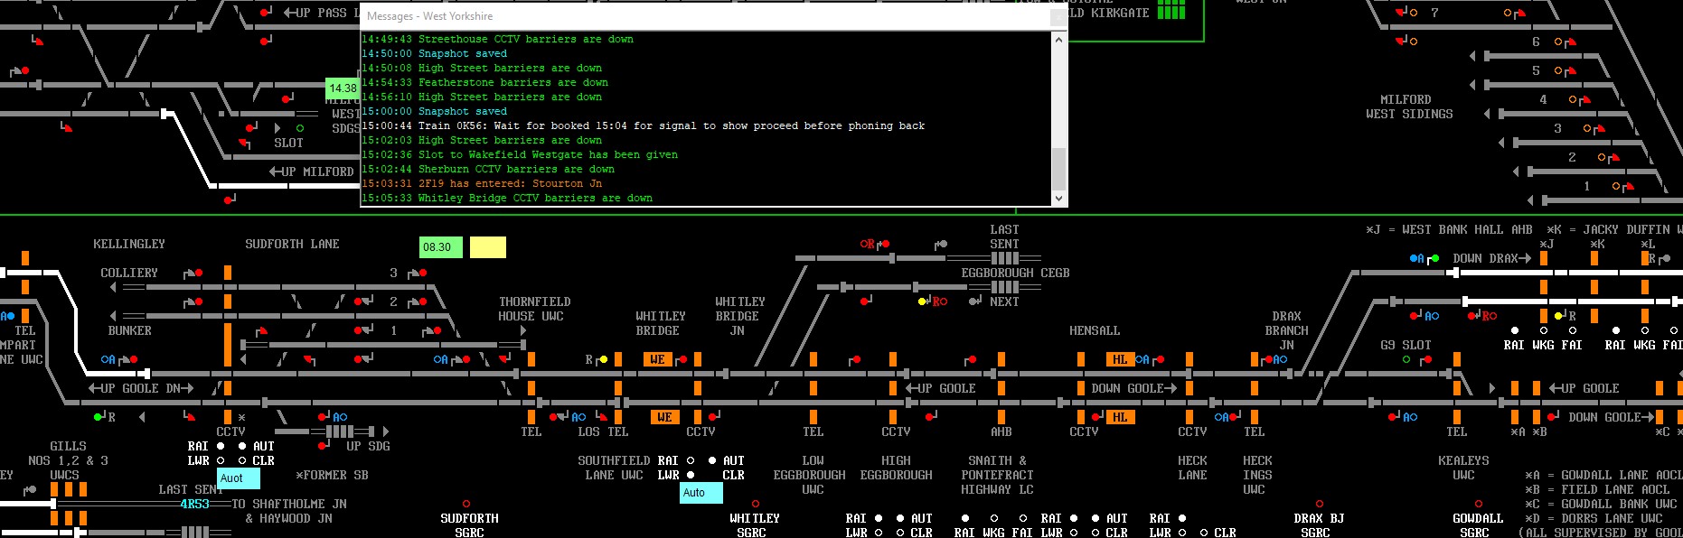The height and width of the screenshot is (538, 1683).
Task: Click red OR signal above Eggborough CEGB
Action: pyautogui.click(x=885, y=244)
